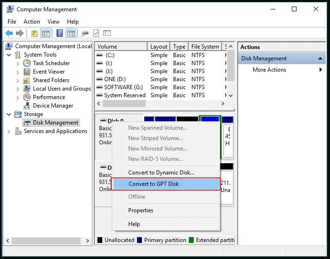Collapse the Storage tree node

point(9,114)
